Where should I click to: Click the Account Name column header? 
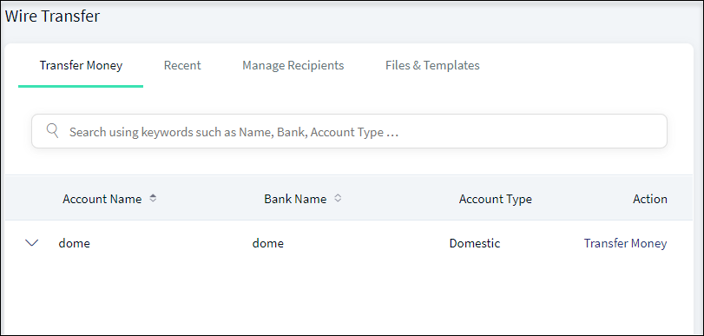pyautogui.click(x=102, y=199)
